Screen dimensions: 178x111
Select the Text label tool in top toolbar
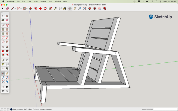point(60,9)
